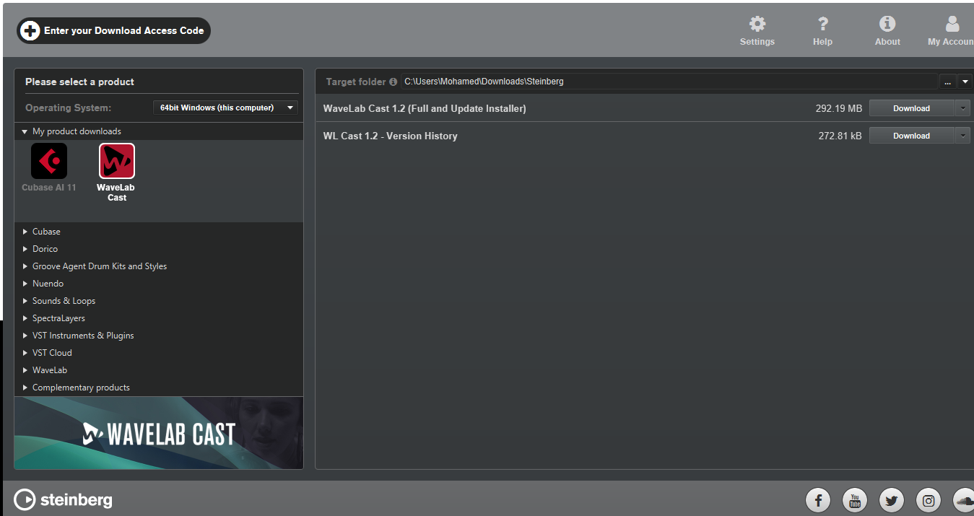Open Steinberg's Twitter profile icon

pyautogui.click(x=892, y=499)
